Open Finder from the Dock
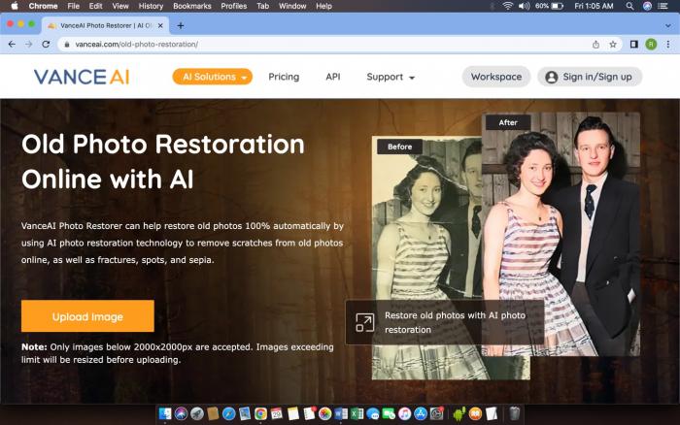Screen dimensions: 680x425 [x=165, y=414]
